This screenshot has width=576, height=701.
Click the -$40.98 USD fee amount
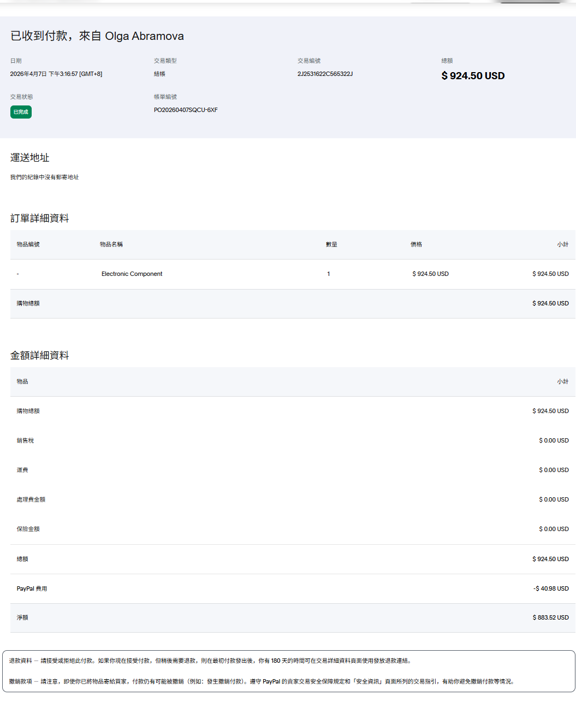pyautogui.click(x=551, y=588)
